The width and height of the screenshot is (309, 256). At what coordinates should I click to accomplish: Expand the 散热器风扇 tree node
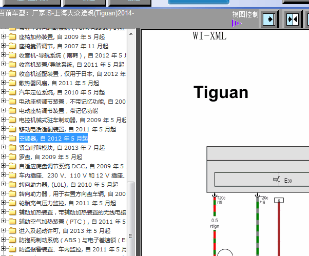coord(3,83)
